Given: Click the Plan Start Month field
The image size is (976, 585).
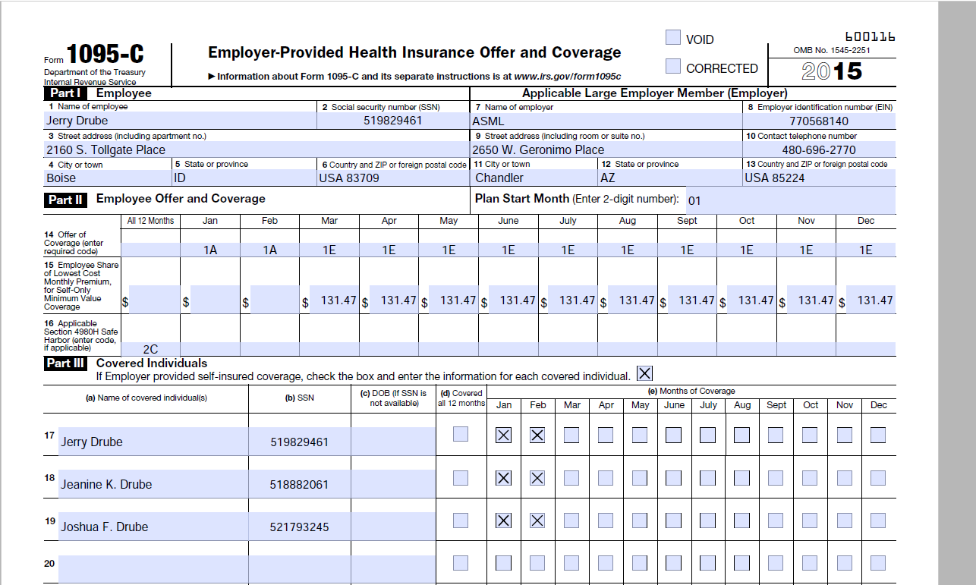Looking at the screenshot, I should (789, 201).
